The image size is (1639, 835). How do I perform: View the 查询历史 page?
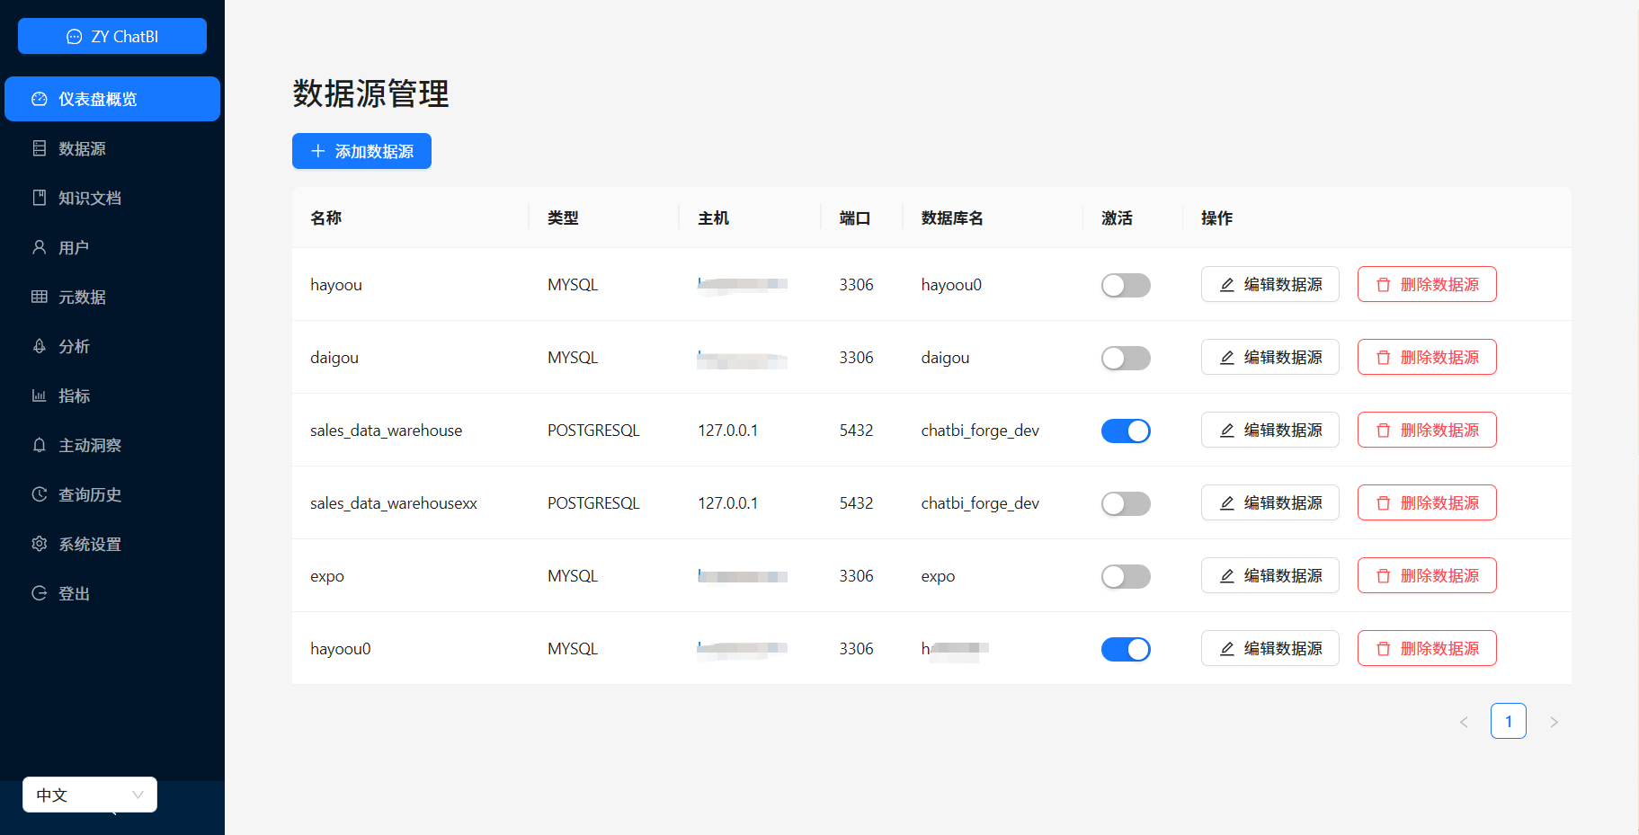pyautogui.click(x=89, y=493)
